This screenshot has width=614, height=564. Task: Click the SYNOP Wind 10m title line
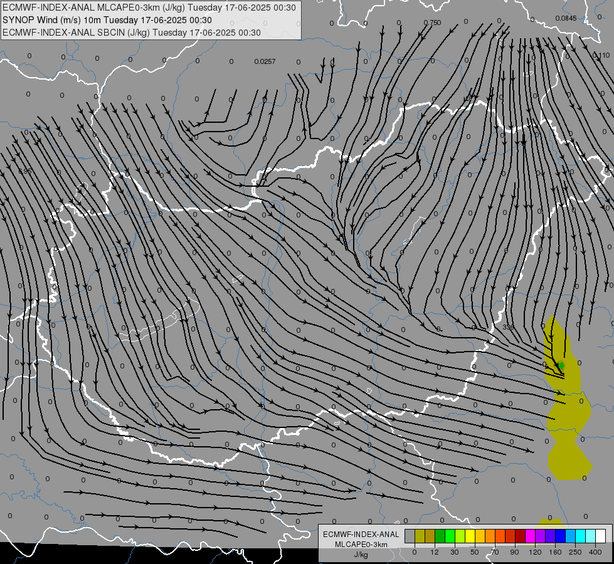tap(107, 20)
